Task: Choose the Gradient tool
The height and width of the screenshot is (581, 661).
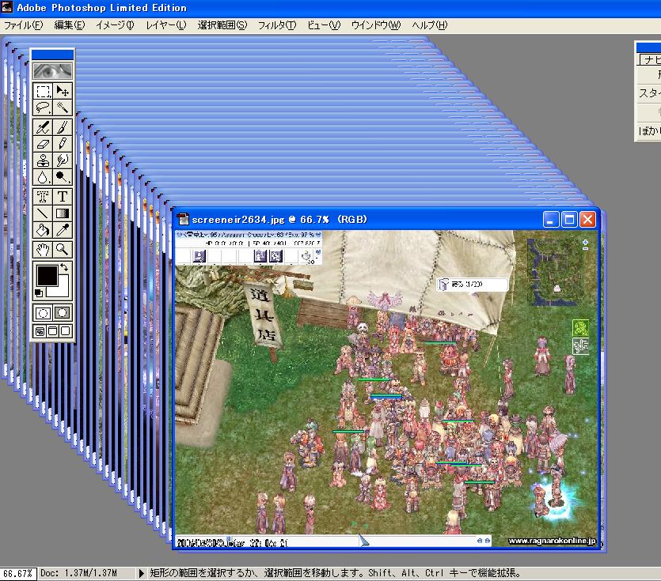Action: (63, 213)
